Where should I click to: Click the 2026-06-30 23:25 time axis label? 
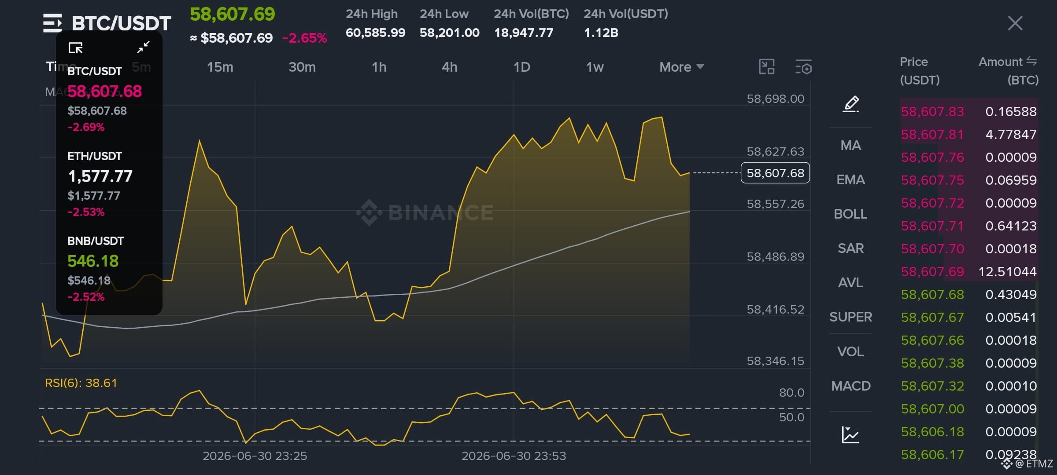point(255,456)
